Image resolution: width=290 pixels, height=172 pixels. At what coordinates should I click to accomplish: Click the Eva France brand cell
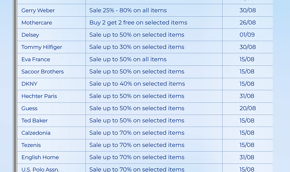pyautogui.click(x=36, y=60)
